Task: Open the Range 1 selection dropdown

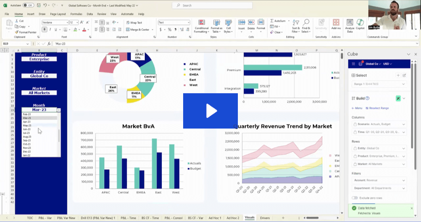Action: 379,84
